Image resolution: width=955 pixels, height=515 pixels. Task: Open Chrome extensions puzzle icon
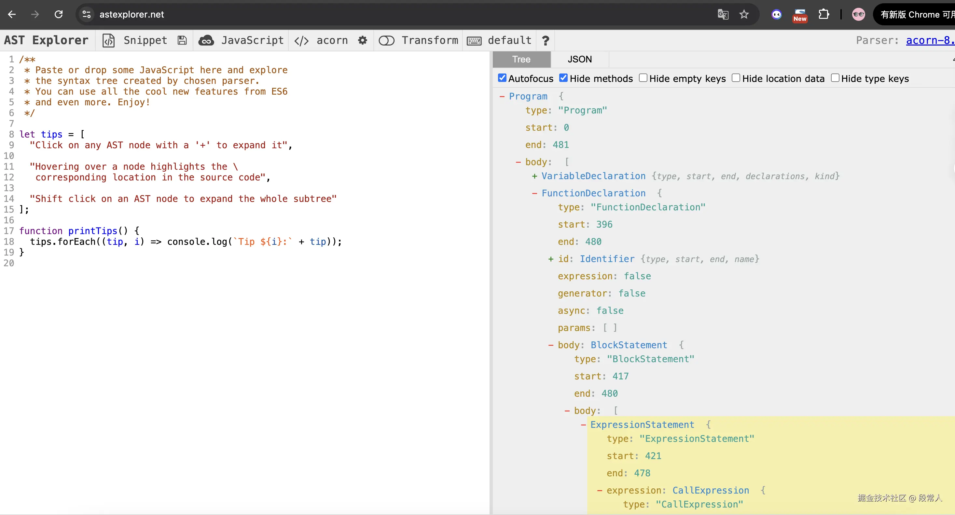(x=824, y=14)
